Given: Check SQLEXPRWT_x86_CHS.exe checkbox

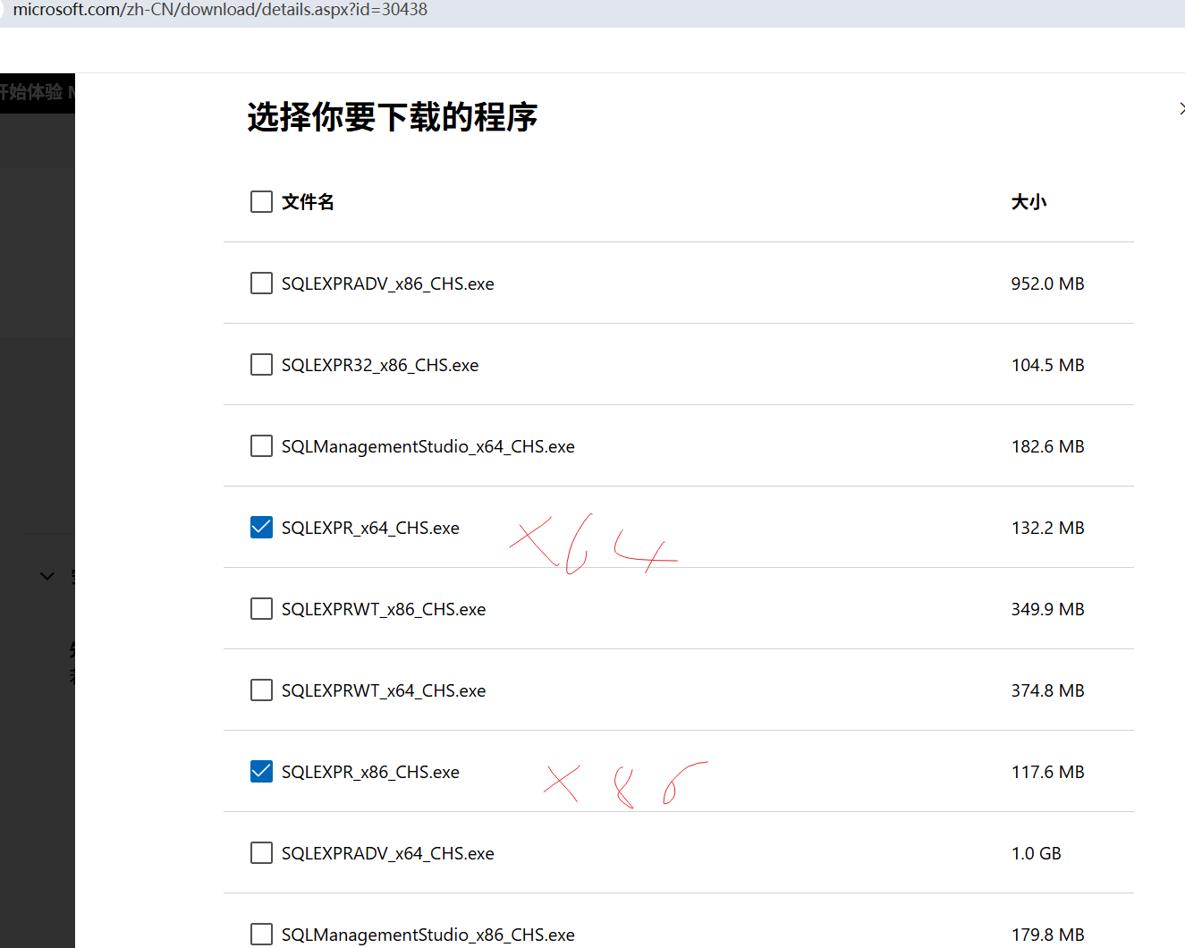Looking at the screenshot, I should click(261, 608).
